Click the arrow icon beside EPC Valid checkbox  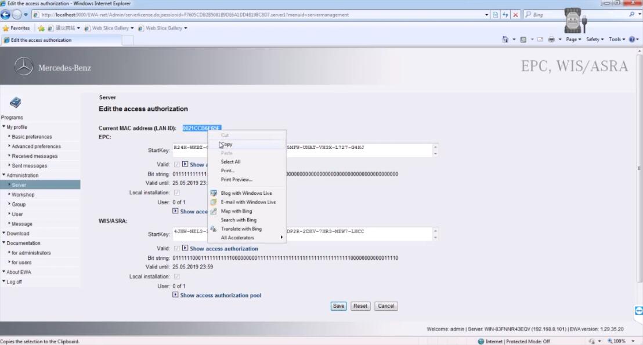point(185,164)
